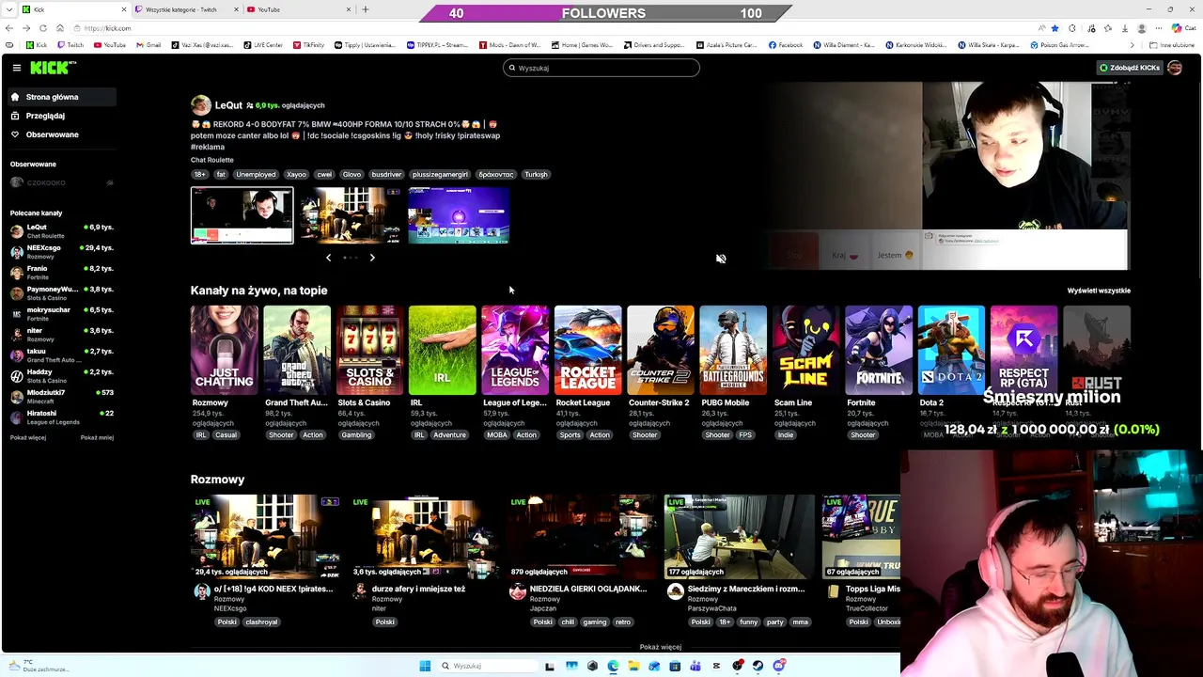Screen dimensions: 1203x677
Task: Collapse sidebar list with Pokaż mniej
Action: click(97, 437)
